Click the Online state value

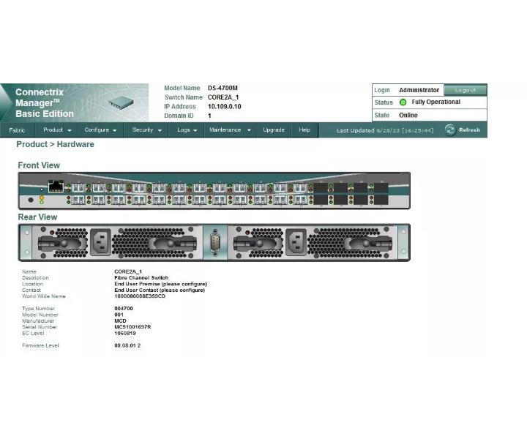[x=408, y=115]
